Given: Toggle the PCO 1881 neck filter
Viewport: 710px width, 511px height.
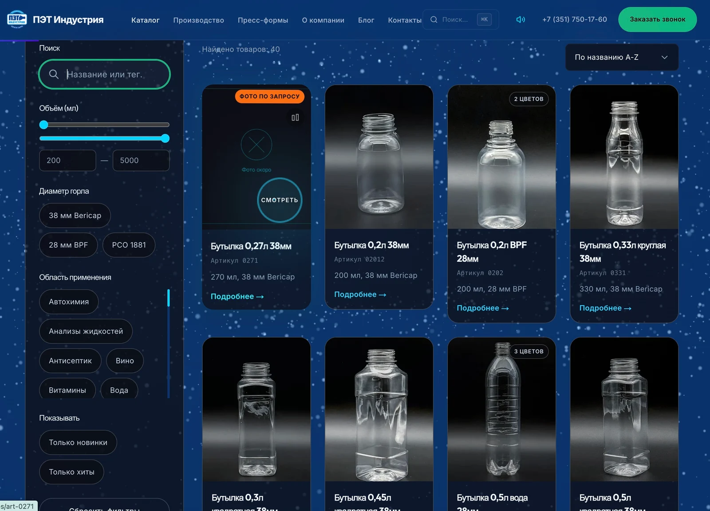Looking at the screenshot, I should coord(129,245).
